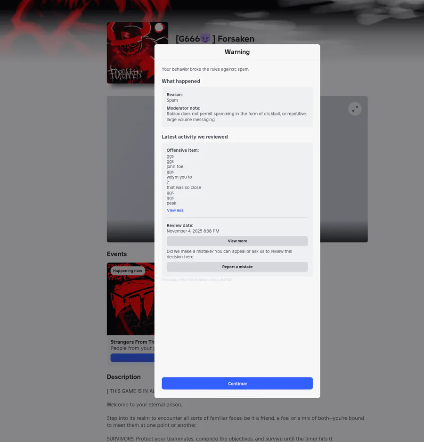Viewport: 424px width, 442px height.
Task: Click the [G666] Forsaken game title
Action: coord(215,39)
